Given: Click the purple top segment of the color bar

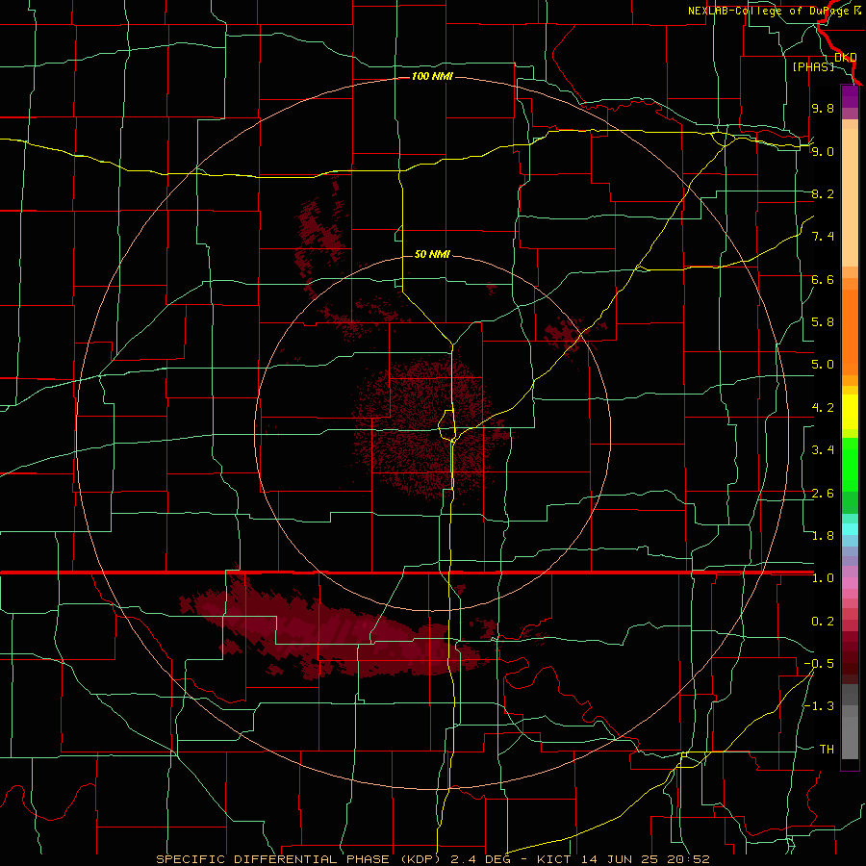Looking at the screenshot, I should point(850,96).
